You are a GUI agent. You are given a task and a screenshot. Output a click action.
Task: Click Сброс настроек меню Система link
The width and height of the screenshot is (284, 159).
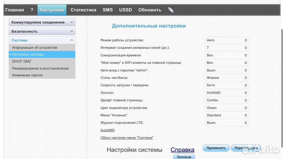tap(127, 138)
